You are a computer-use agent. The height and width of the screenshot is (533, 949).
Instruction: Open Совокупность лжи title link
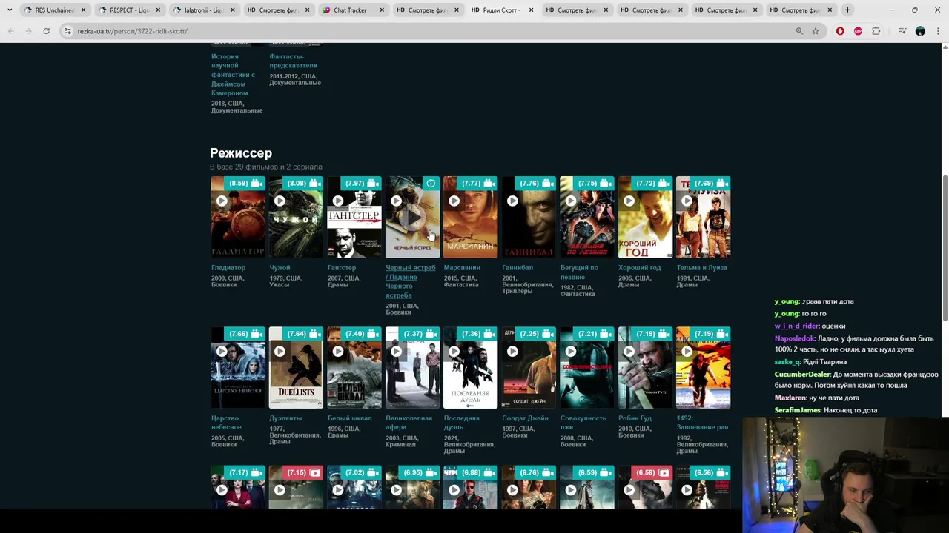coord(583,423)
